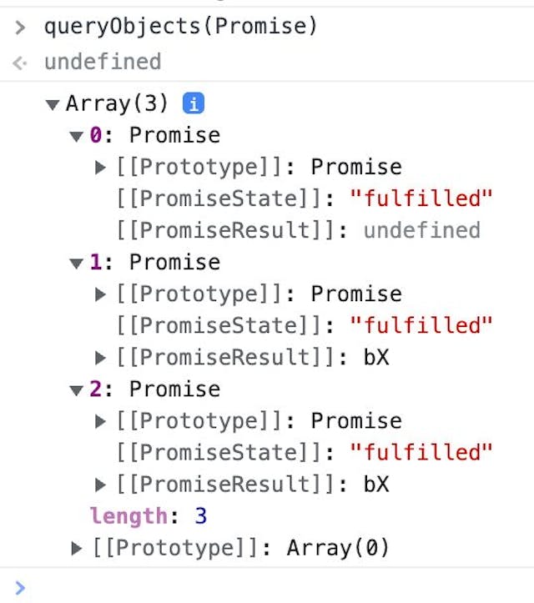Select the "fulfilled" state of Promise 0
Viewport: 534px width, 603px height.
click(x=421, y=198)
